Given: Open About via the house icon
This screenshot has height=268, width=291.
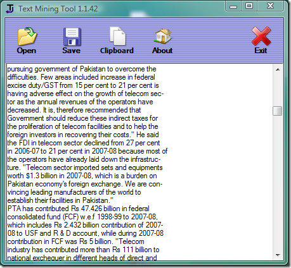Looking at the screenshot, I should point(163,36).
